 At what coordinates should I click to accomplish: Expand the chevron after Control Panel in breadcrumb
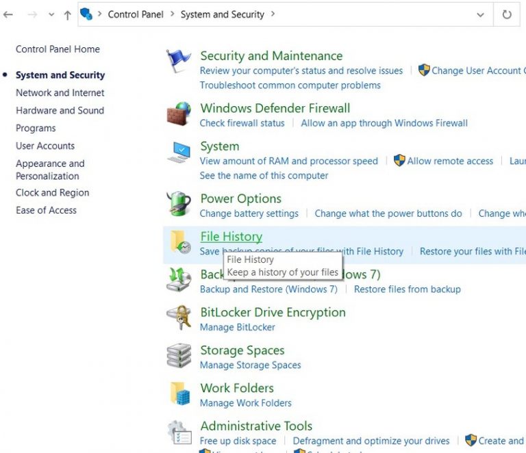pos(171,14)
